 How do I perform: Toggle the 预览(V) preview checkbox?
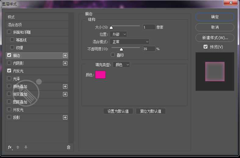pos(206,47)
